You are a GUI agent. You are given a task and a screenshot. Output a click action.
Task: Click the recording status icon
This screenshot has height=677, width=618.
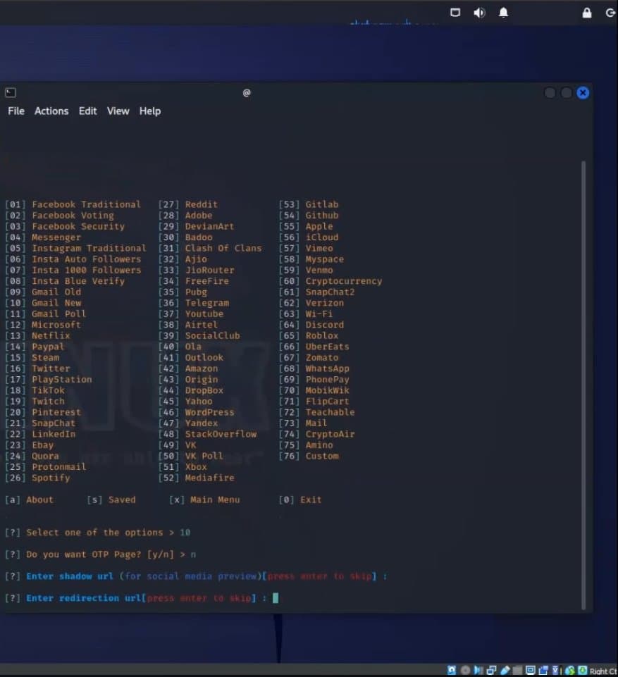coord(543,670)
